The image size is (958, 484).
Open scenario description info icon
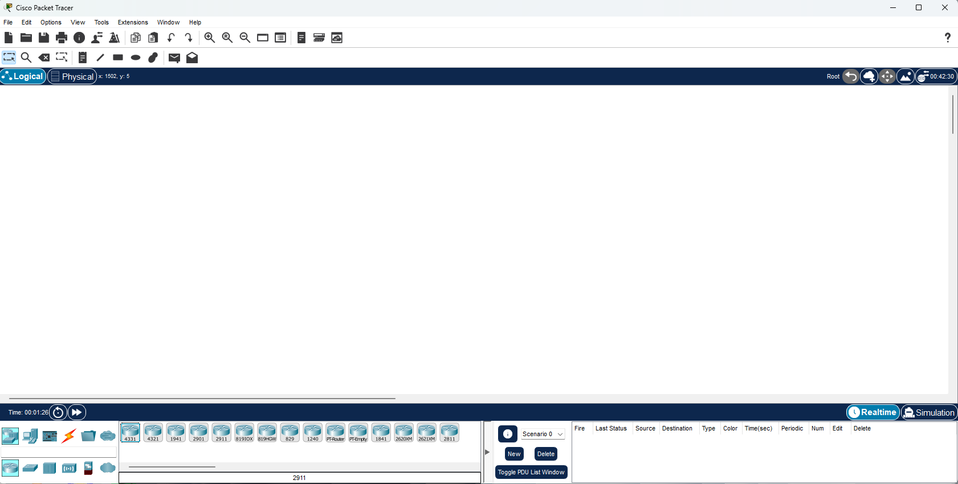(508, 434)
